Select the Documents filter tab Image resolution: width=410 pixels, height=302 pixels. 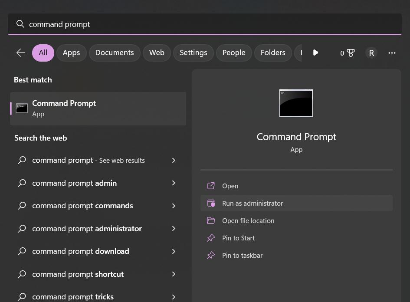[x=115, y=53]
